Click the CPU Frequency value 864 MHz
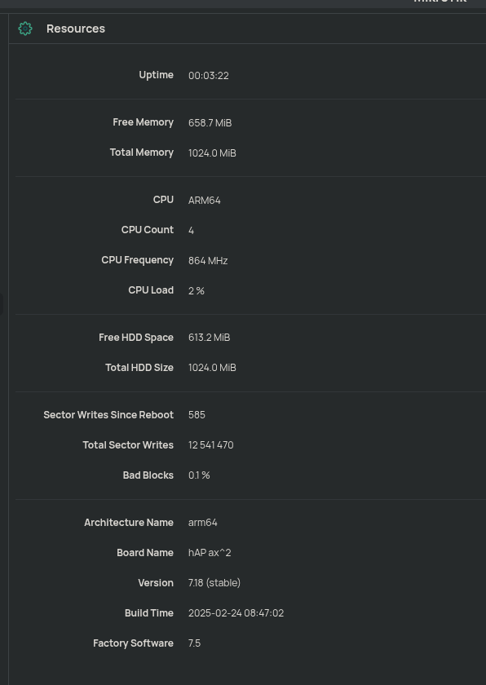 (x=208, y=260)
